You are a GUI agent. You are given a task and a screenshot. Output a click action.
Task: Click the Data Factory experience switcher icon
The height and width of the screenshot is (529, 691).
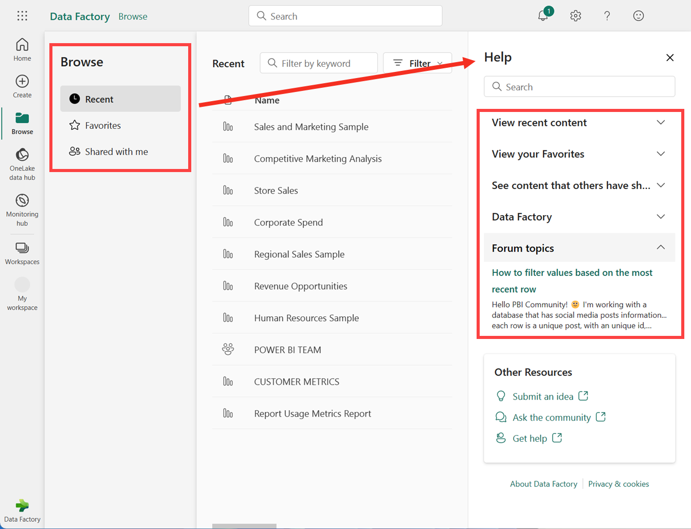click(22, 511)
